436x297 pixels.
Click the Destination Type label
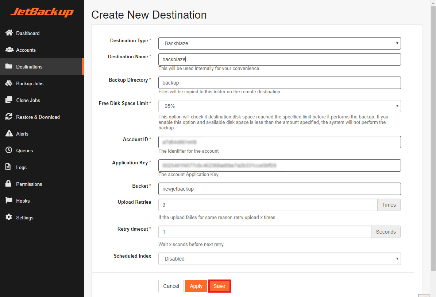129,40
